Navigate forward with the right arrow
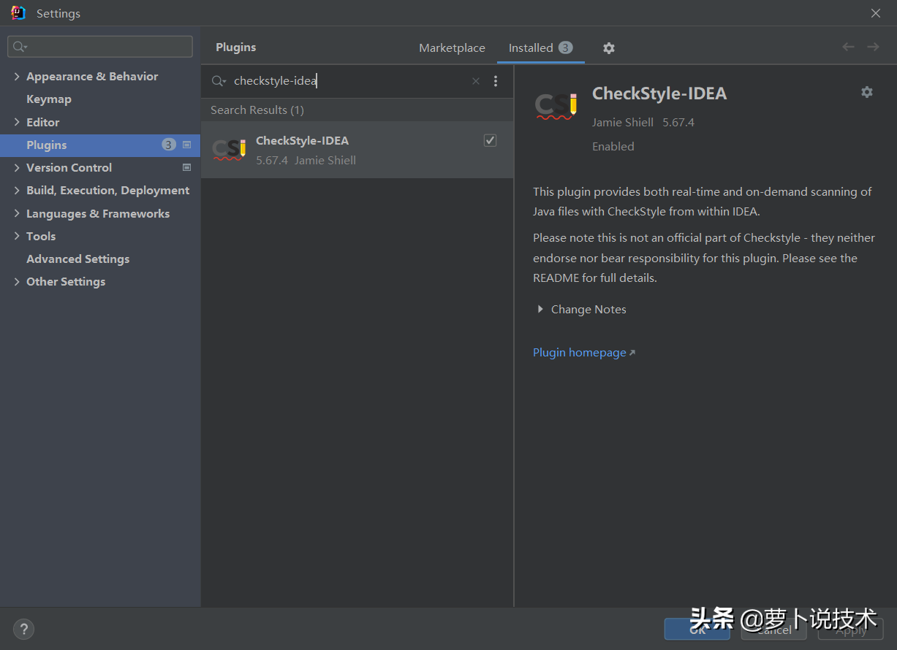Screen dimensions: 897x650 click(873, 47)
